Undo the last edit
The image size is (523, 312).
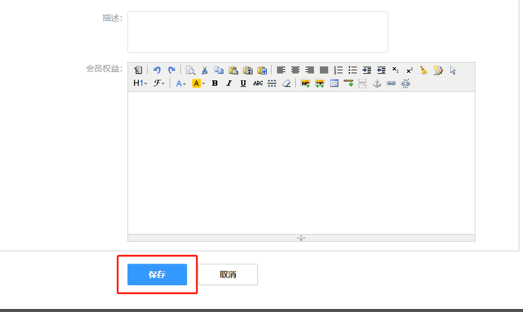pos(157,70)
